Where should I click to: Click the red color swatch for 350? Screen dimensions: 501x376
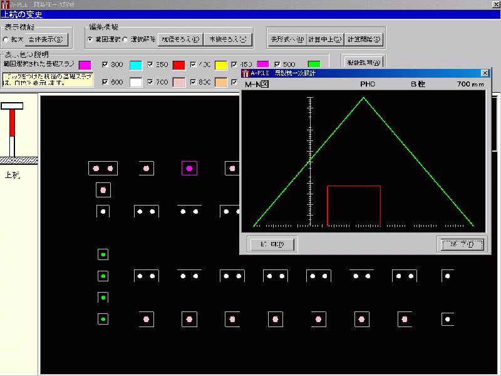pyautogui.click(x=179, y=65)
